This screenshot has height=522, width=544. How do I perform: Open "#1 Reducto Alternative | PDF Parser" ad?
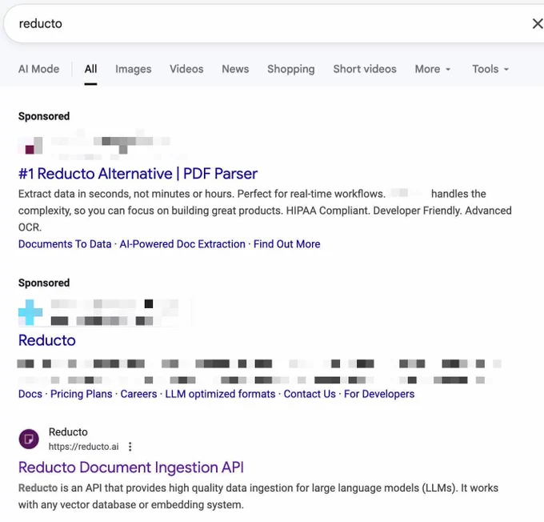coord(138,174)
